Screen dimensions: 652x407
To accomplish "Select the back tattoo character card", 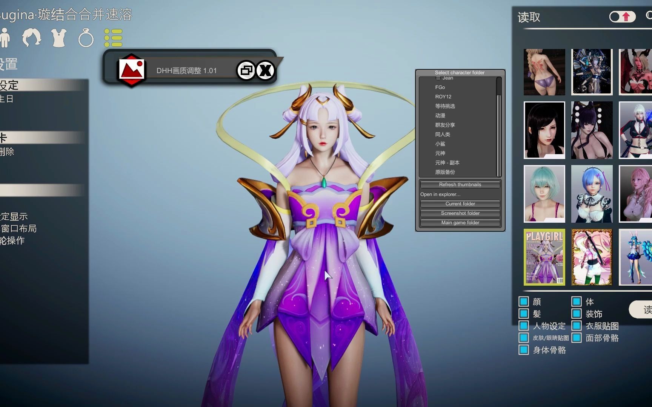I will (544, 72).
